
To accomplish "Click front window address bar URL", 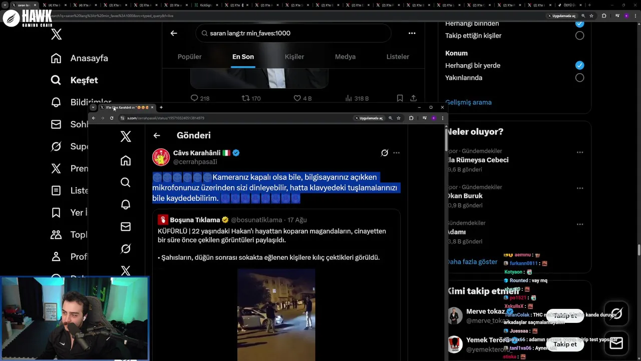I will tap(165, 118).
